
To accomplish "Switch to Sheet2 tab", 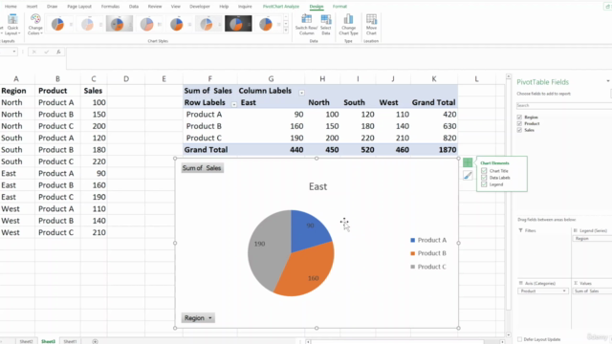I will [x=26, y=341].
